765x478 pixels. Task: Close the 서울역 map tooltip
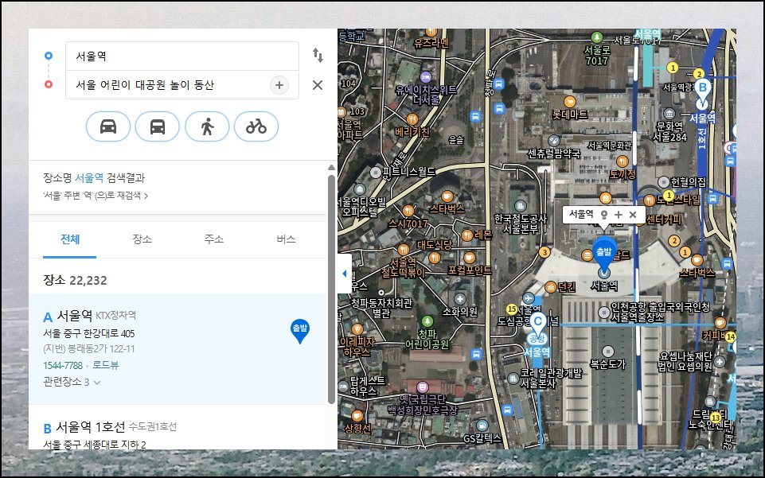(x=633, y=215)
